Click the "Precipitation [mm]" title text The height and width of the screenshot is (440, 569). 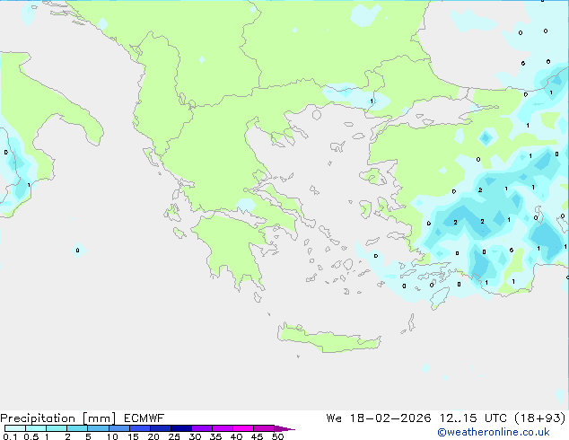click(58, 418)
